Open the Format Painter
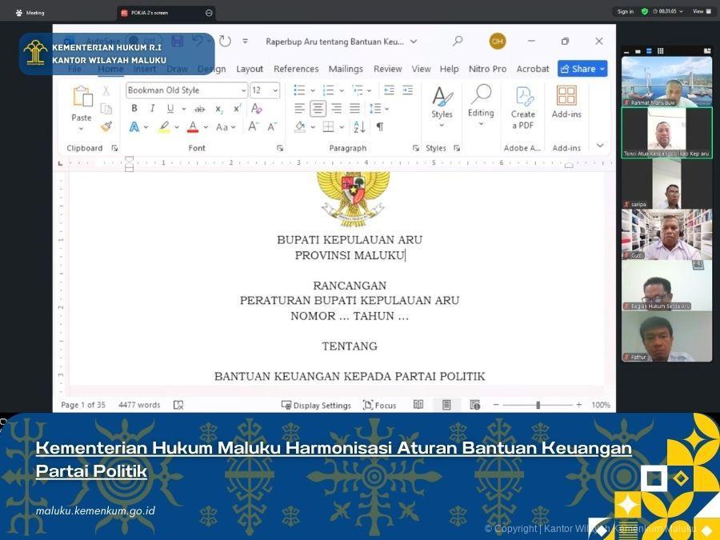720x540 pixels. (105, 126)
